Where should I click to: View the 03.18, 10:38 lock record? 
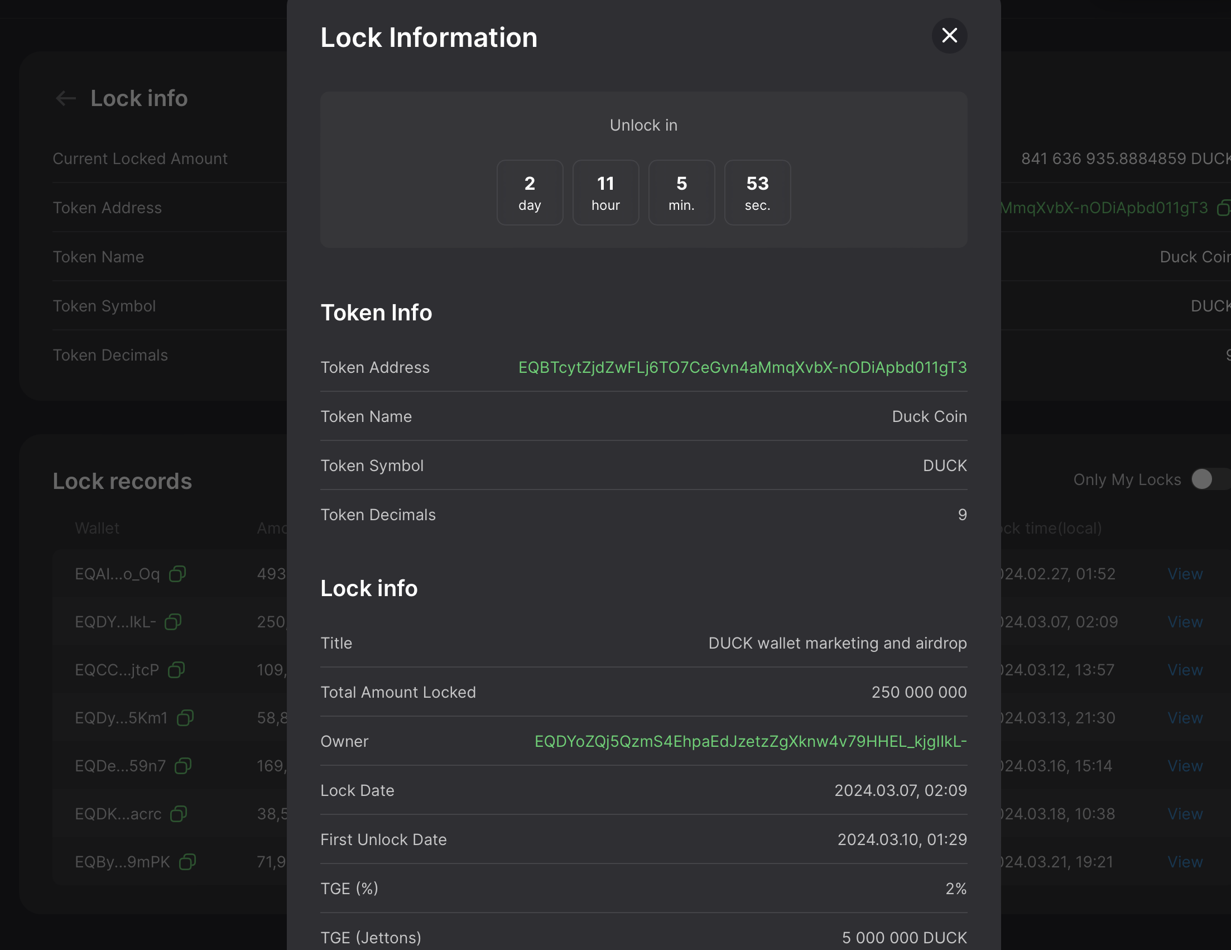pyautogui.click(x=1185, y=814)
